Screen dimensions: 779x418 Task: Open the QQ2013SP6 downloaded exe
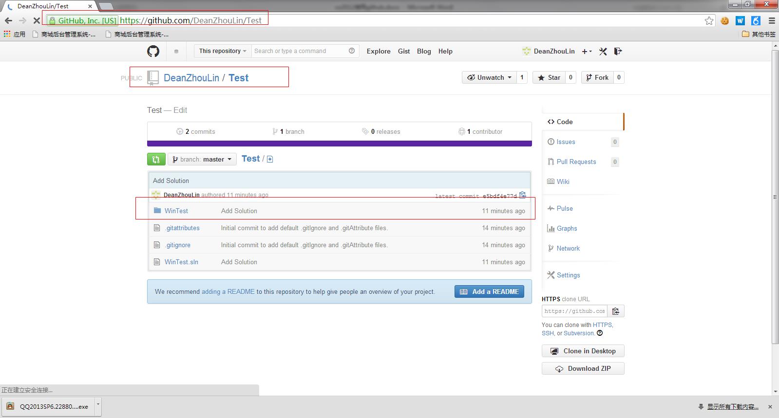point(48,407)
